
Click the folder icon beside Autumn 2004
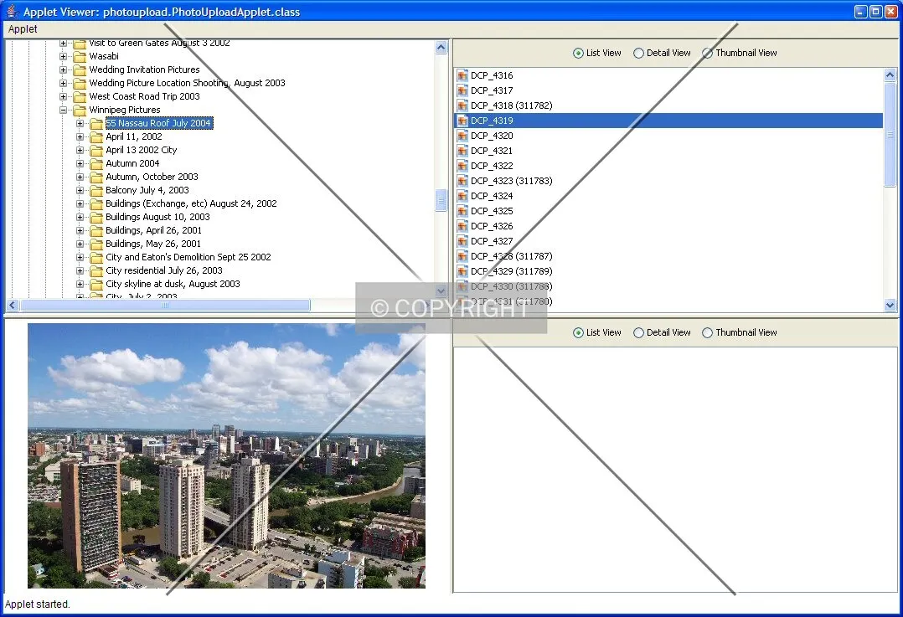(x=96, y=163)
